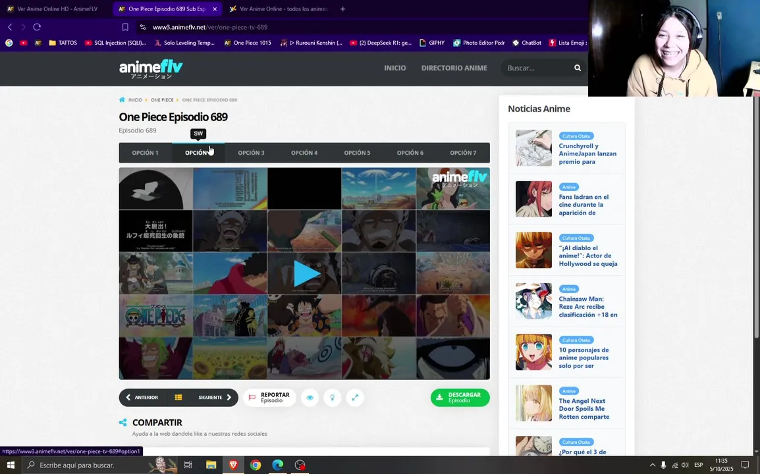Click the browser forward arrow
The height and width of the screenshot is (474, 760).
tap(23, 27)
